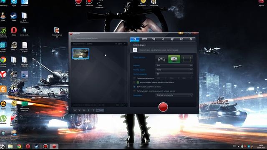Select the recorded video thumbnail
The height and width of the screenshot is (150, 267).
tap(81, 54)
